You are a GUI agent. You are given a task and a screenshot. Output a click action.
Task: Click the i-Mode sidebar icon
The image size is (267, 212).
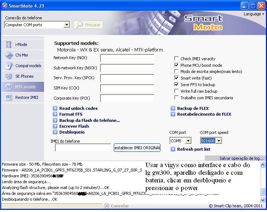(x=8, y=45)
